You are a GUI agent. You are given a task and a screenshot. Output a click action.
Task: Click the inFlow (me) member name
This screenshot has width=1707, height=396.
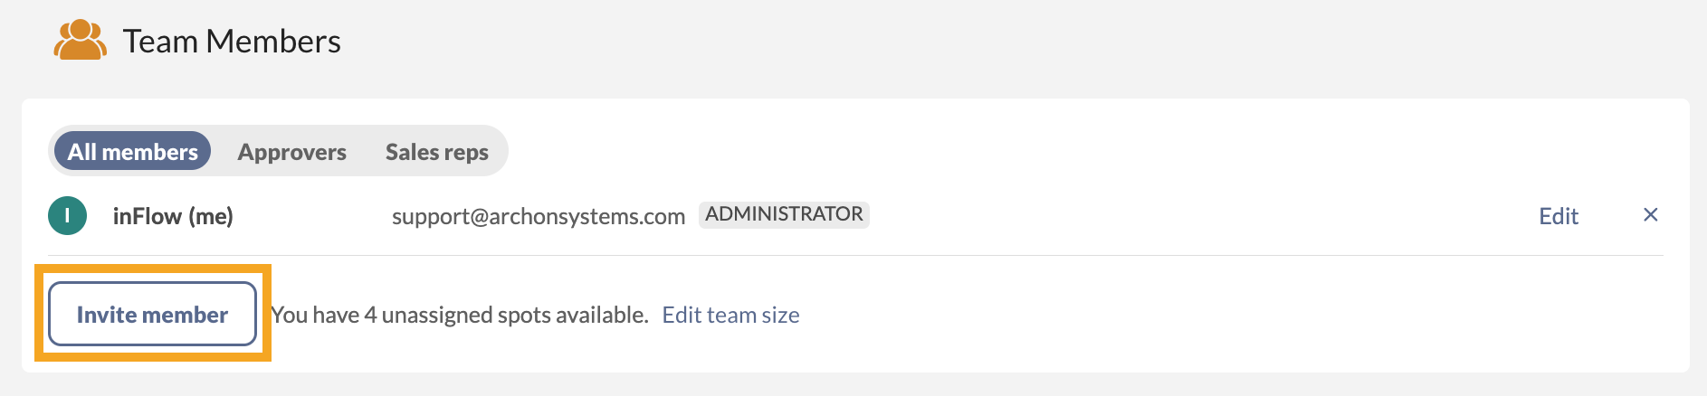172,216
